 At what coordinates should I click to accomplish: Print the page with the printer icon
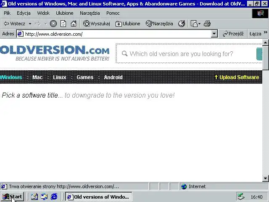[x=207, y=24]
